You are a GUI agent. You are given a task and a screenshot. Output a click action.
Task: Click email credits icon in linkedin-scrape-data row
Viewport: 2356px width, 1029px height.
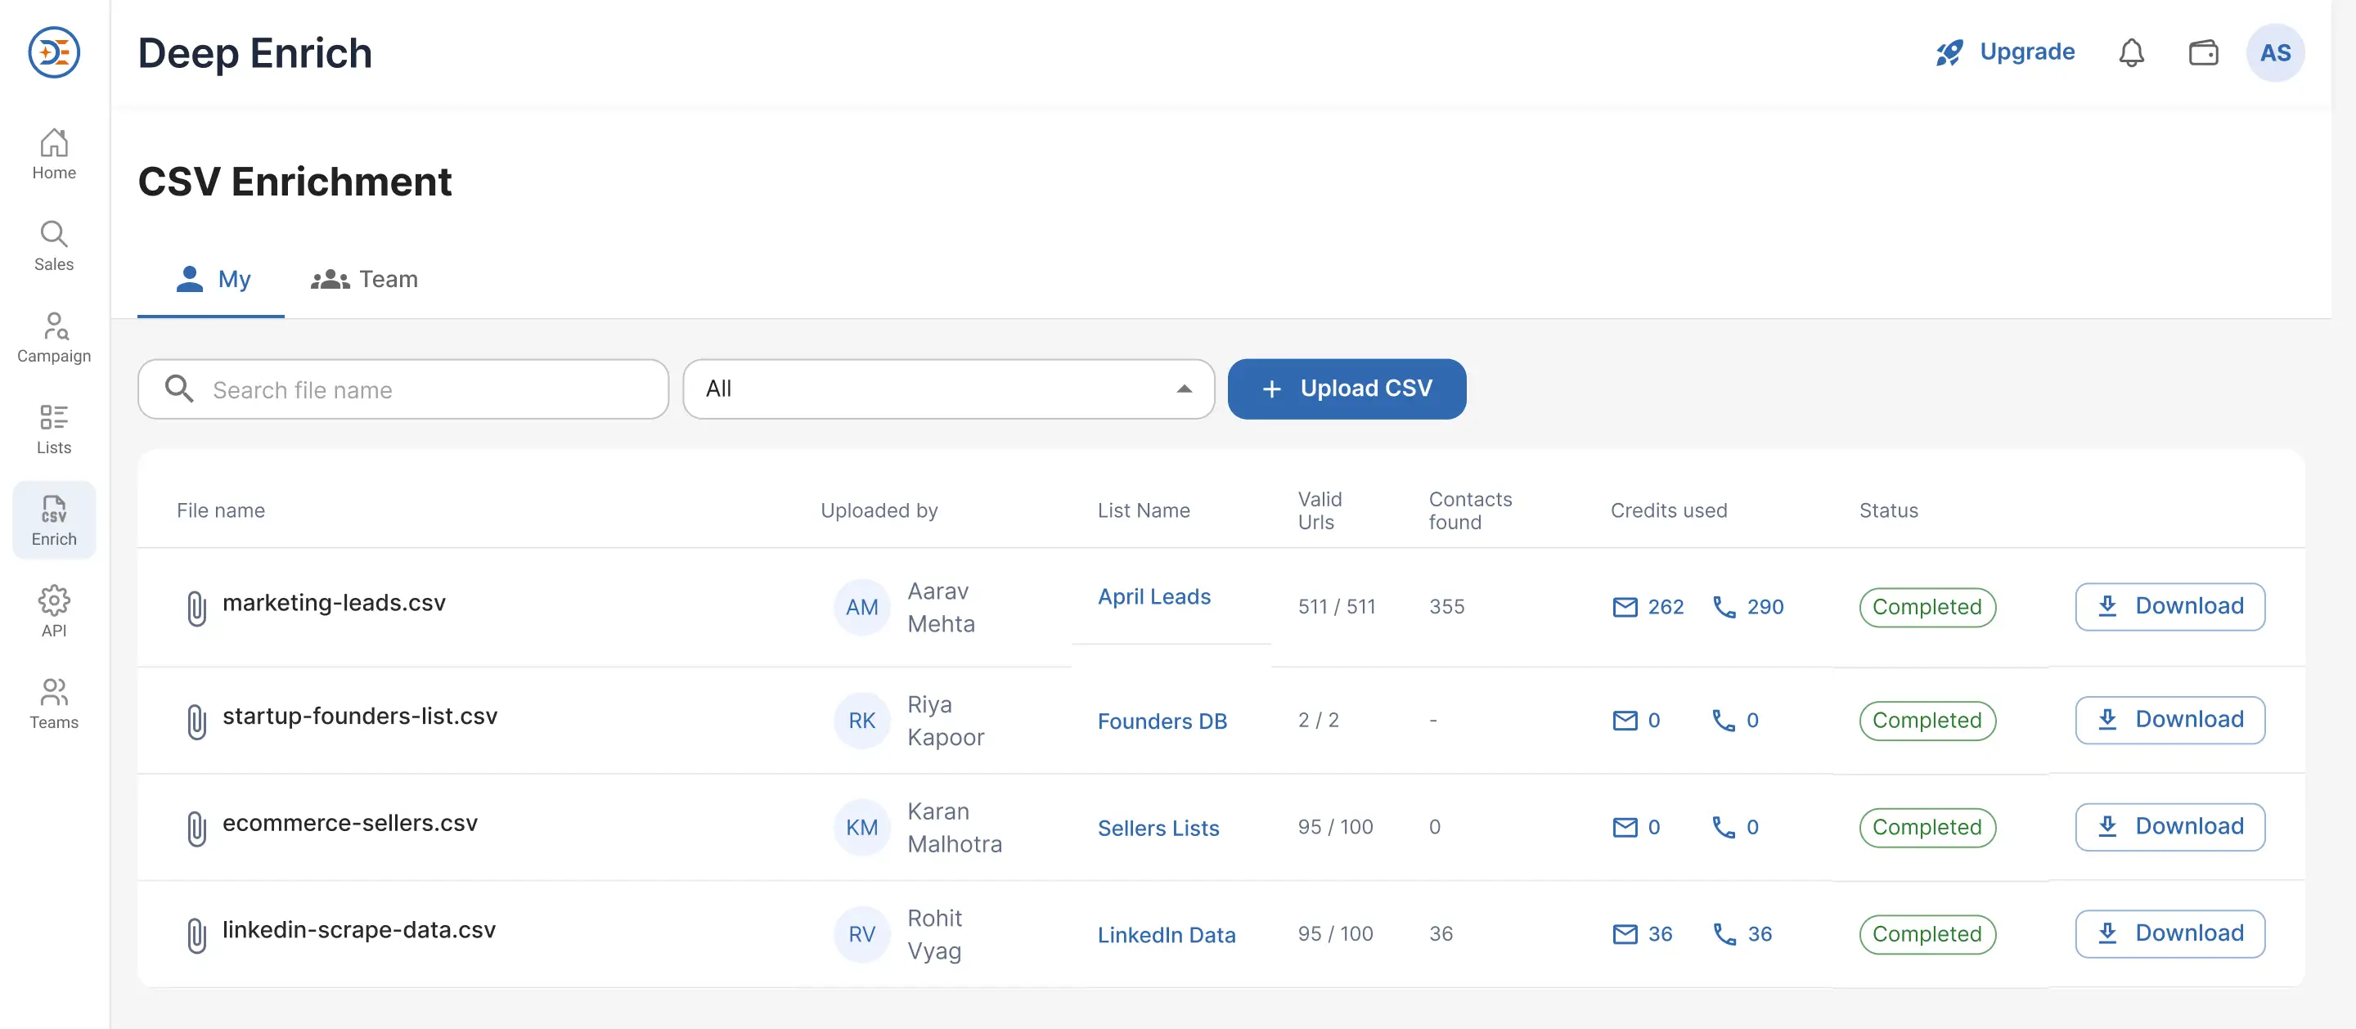pos(1625,935)
